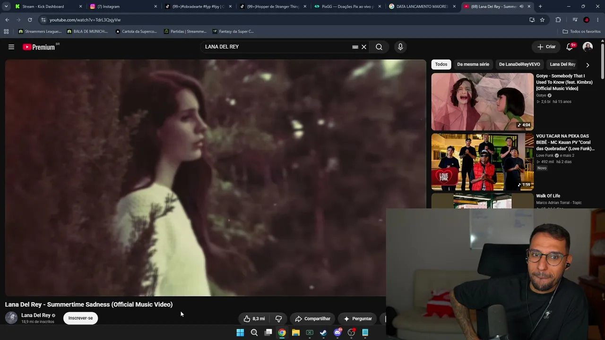Open the Lana Del Rey channel name link
Image resolution: width=605 pixels, height=340 pixels.
tap(36, 315)
